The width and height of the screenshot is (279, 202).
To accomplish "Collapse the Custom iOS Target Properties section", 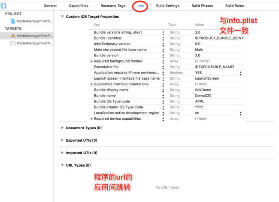I will click(62, 16).
